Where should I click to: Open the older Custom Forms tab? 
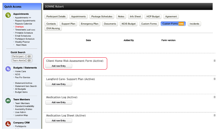(x=149, y=24)
